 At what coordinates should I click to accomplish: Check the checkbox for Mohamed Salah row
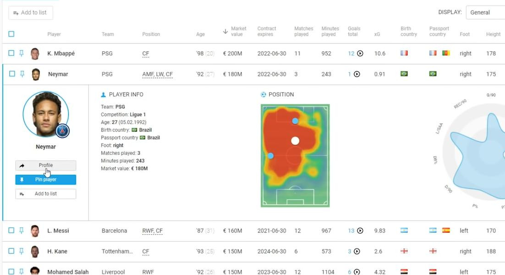point(11,271)
